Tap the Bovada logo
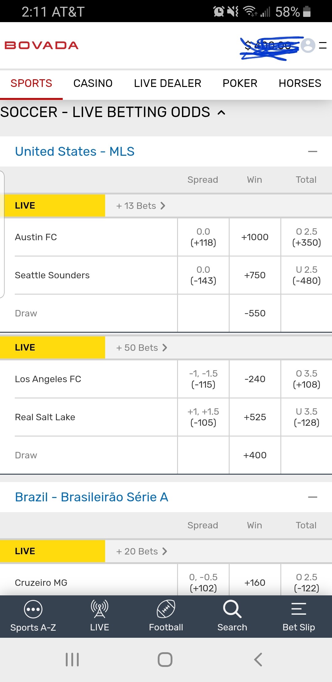 coord(41,45)
